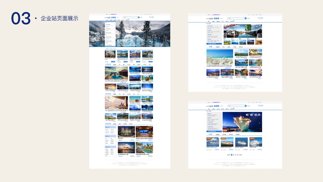Click 酒店 section heading in left mockup
Image resolution: width=323 pixels, height=182 pixels.
[108, 124]
